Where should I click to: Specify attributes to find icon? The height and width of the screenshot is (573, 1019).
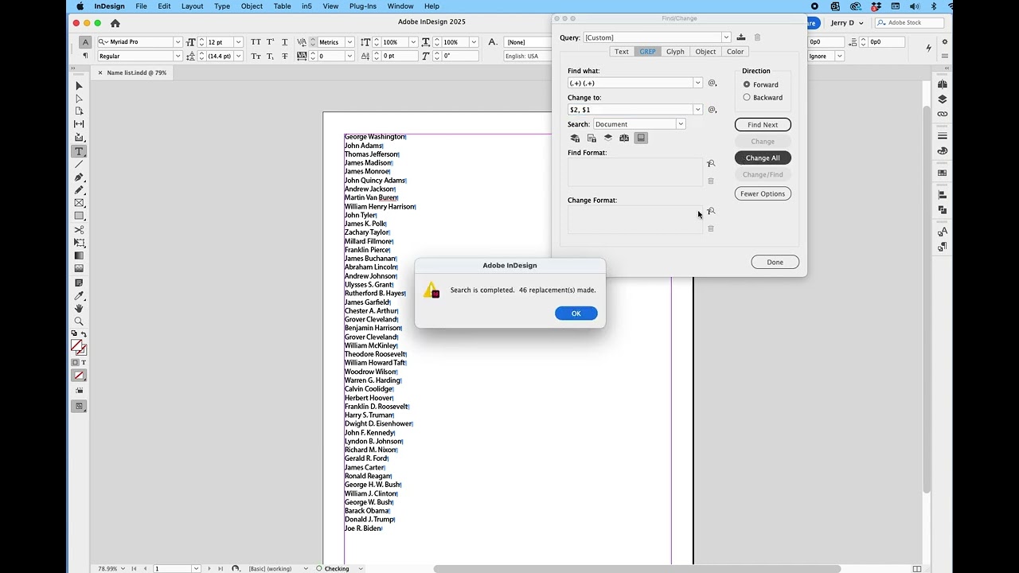coord(711,164)
